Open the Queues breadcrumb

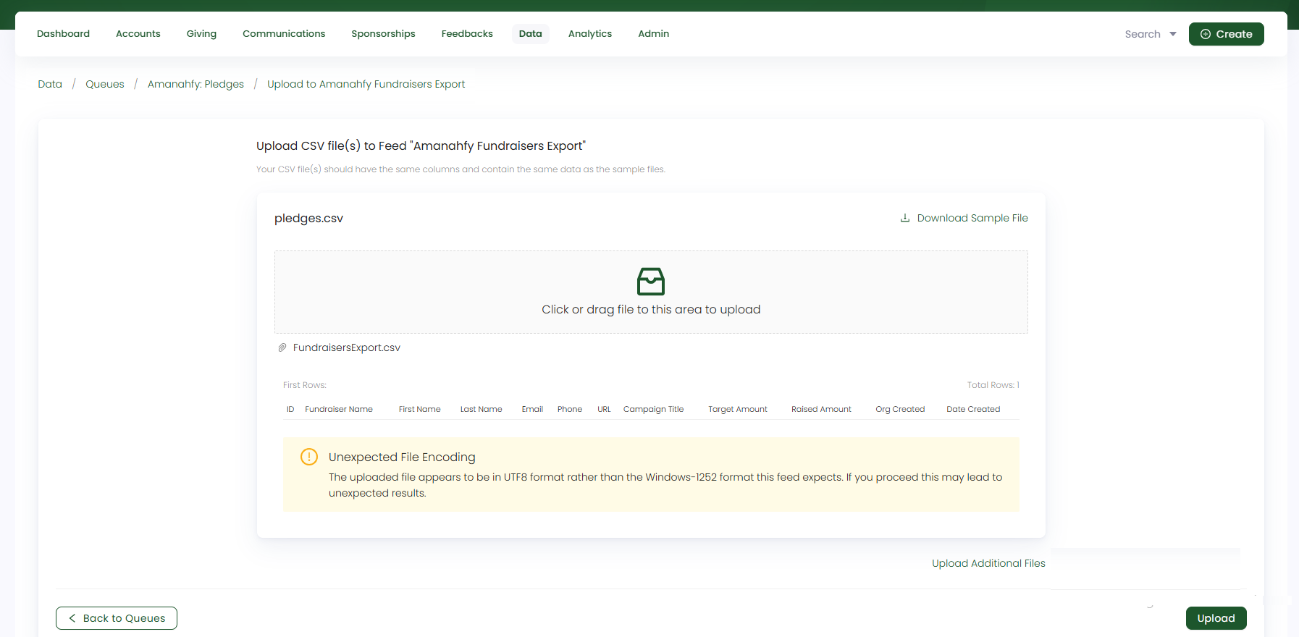[x=105, y=84]
